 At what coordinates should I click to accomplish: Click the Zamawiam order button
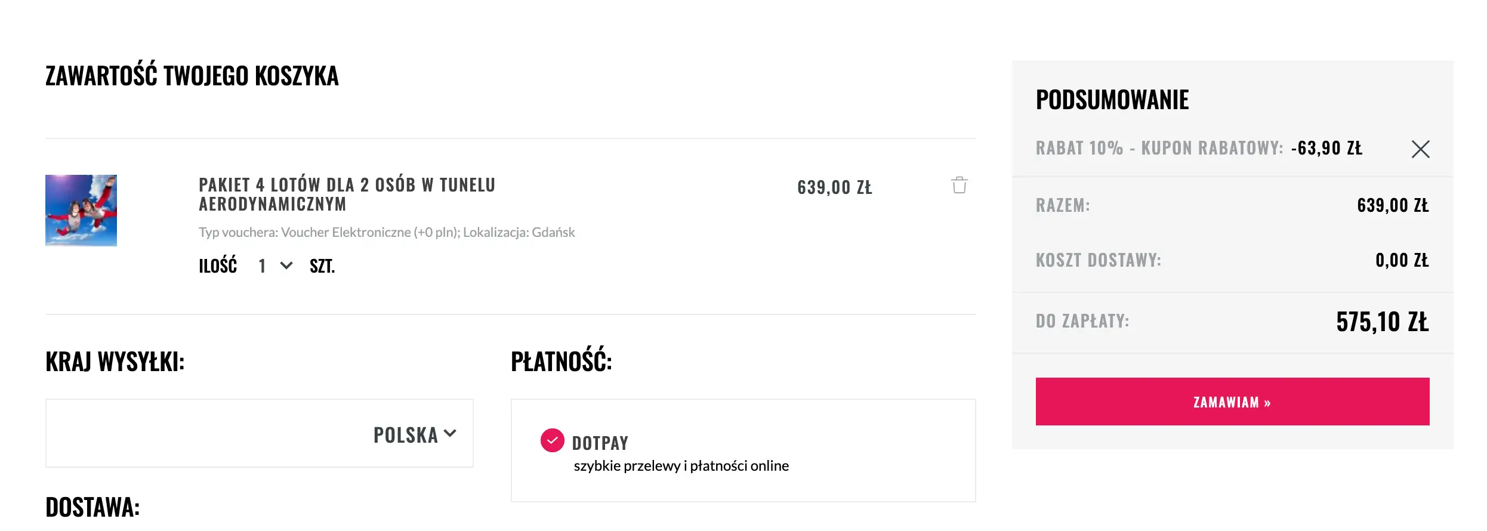[1232, 402]
